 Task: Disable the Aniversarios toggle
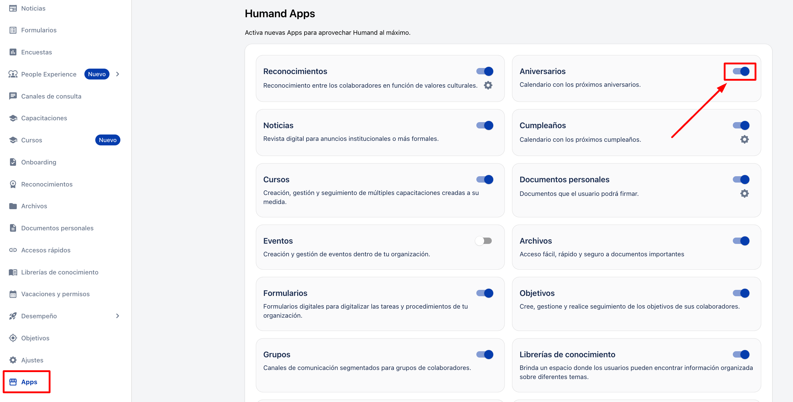tap(740, 71)
